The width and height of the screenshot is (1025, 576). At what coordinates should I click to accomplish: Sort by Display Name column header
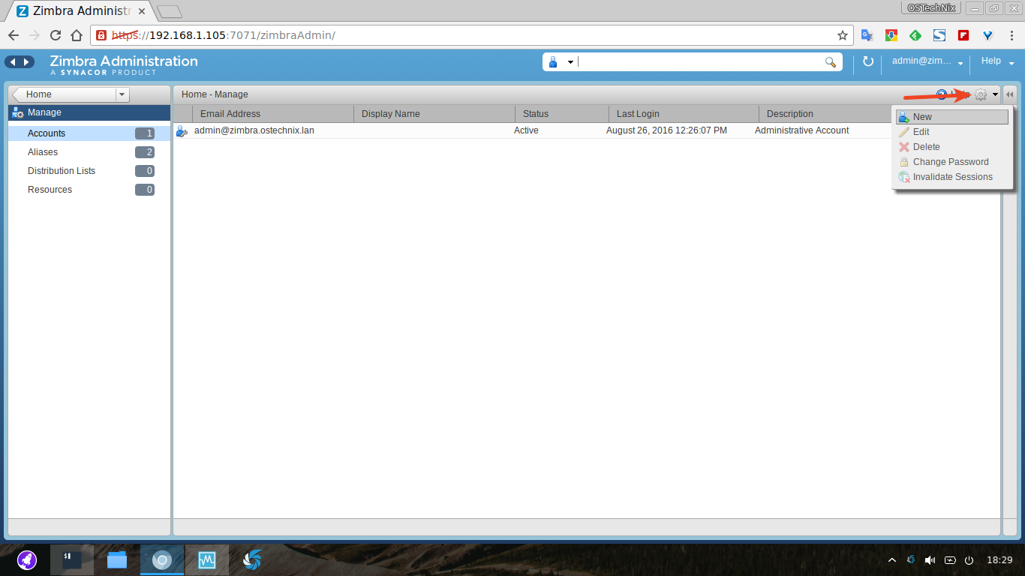click(434, 114)
